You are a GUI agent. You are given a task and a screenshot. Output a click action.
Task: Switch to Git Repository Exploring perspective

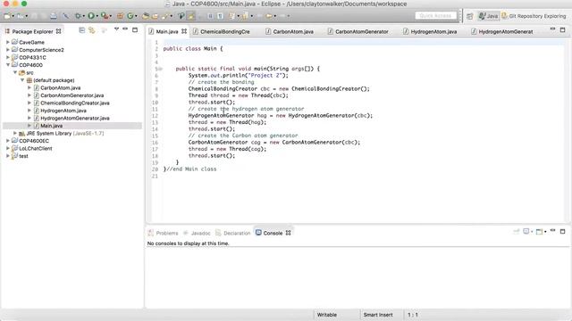point(534,16)
